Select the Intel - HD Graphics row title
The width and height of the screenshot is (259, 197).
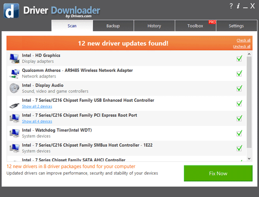point(41,55)
